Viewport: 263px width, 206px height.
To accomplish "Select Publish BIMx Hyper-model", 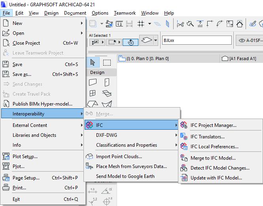I will [43, 104].
